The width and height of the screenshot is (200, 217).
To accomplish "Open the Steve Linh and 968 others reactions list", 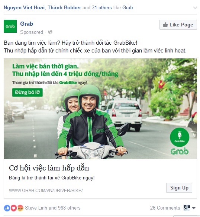I will tap(53, 208).
